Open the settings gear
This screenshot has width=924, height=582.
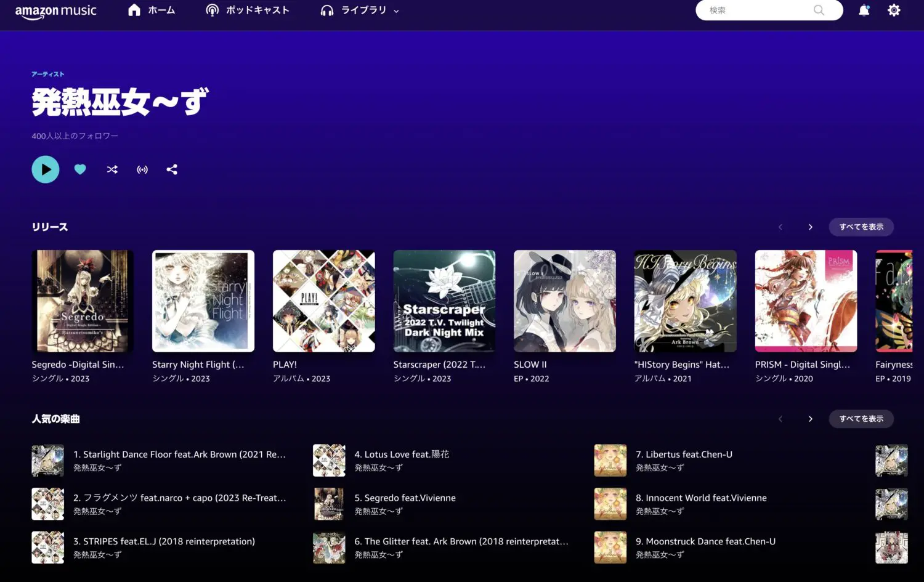894,10
